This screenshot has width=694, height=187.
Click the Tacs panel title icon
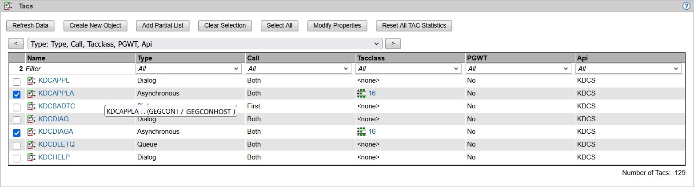click(x=8, y=6)
